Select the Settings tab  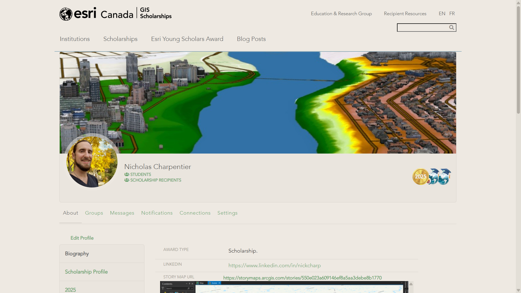pyautogui.click(x=227, y=213)
